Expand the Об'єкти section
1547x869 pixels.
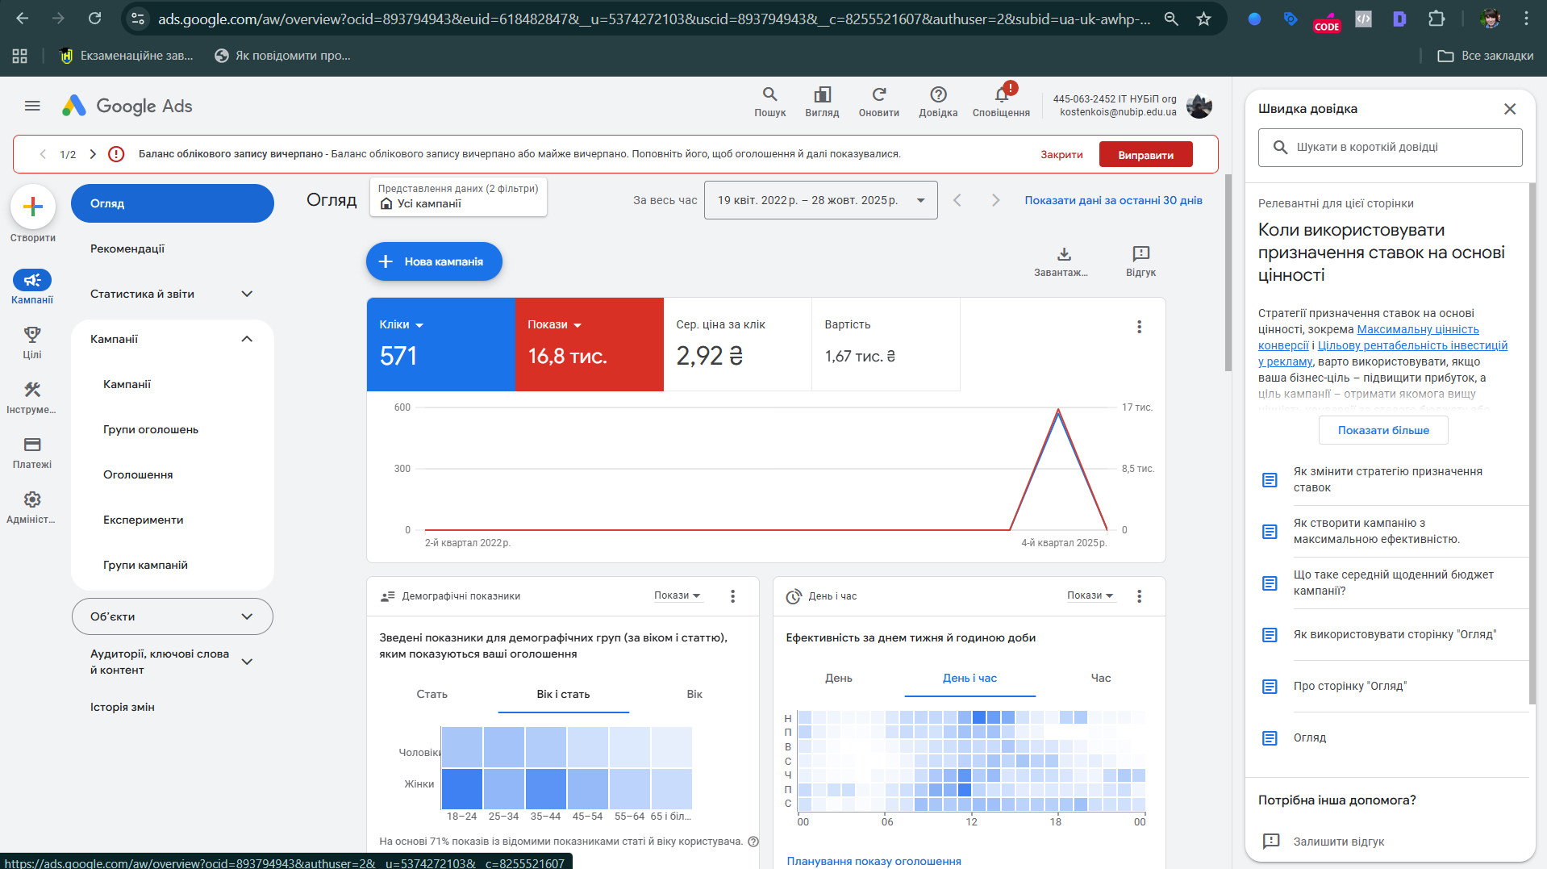point(247,616)
